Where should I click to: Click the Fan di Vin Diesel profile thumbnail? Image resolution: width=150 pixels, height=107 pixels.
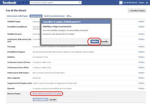pyautogui.click(x=121, y=3)
